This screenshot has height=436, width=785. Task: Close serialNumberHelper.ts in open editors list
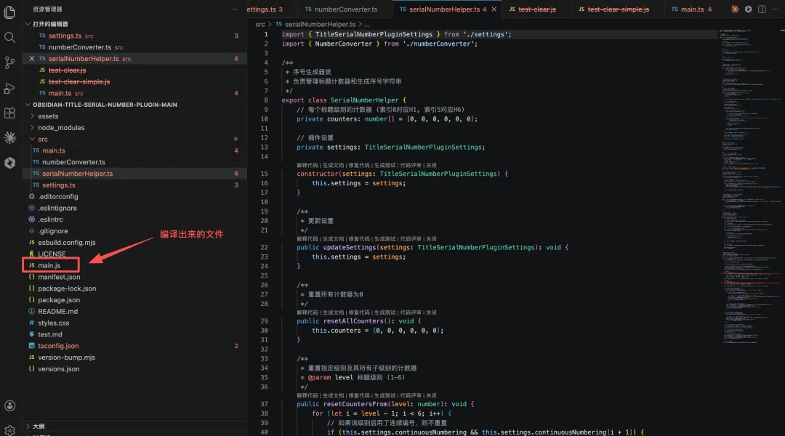(x=31, y=59)
